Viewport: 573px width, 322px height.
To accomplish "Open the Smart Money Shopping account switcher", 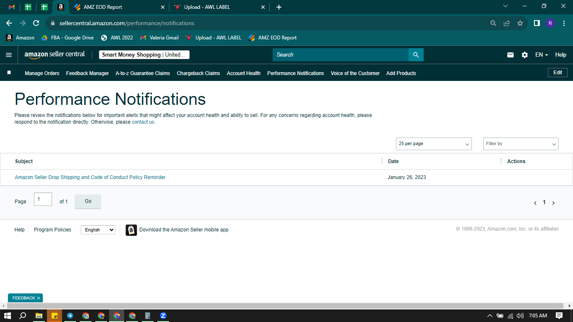I will (x=144, y=55).
